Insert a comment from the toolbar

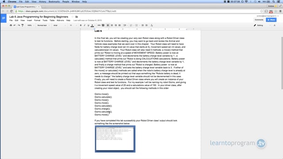tap(103, 26)
